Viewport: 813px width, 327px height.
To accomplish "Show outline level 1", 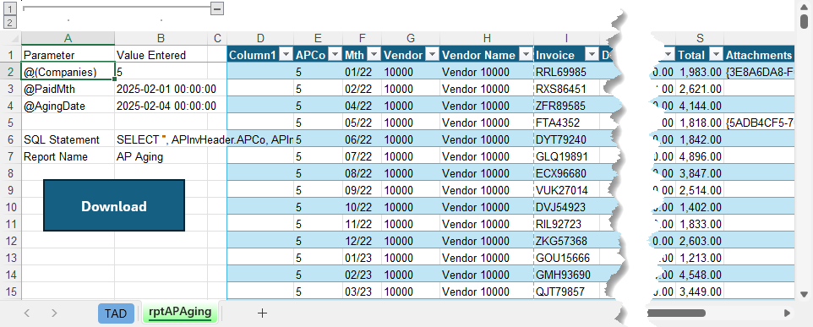I will 10,8.
